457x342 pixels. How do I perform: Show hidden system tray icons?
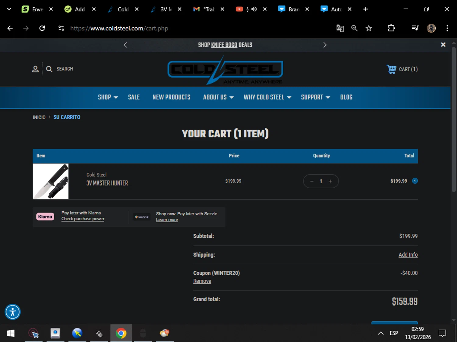(x=381, y=333)
